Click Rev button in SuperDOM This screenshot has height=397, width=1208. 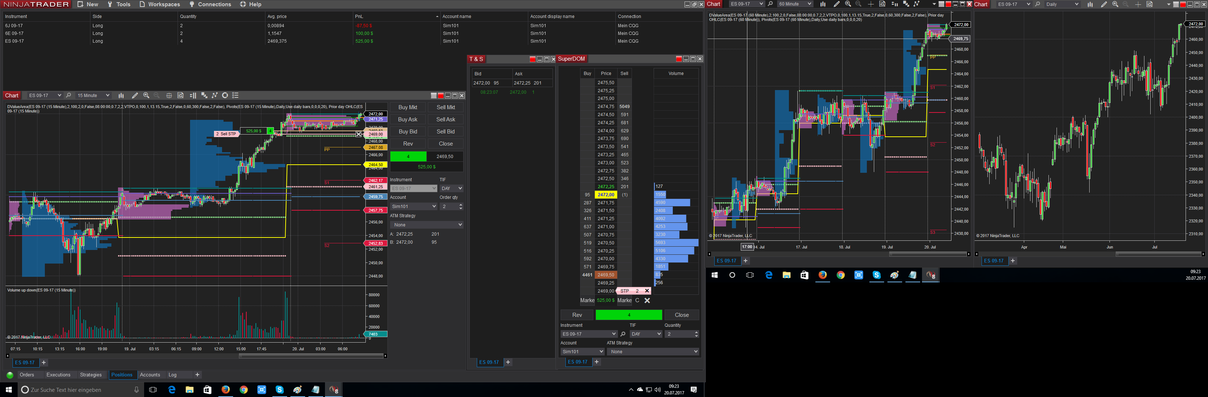tap(577, 315)
